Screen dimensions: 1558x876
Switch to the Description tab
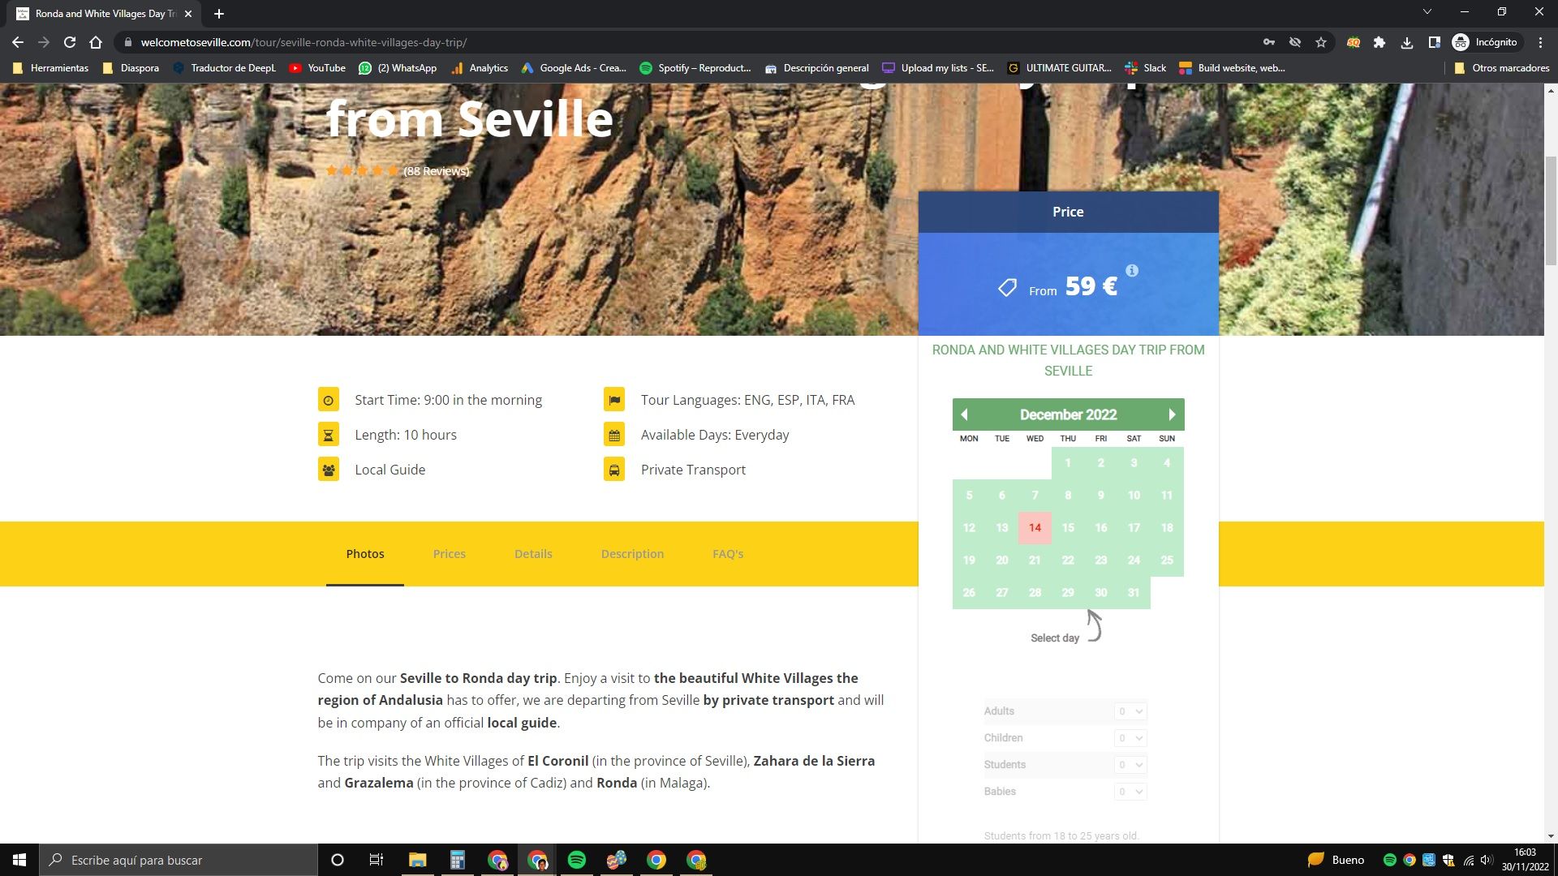(x=632, y=554)
